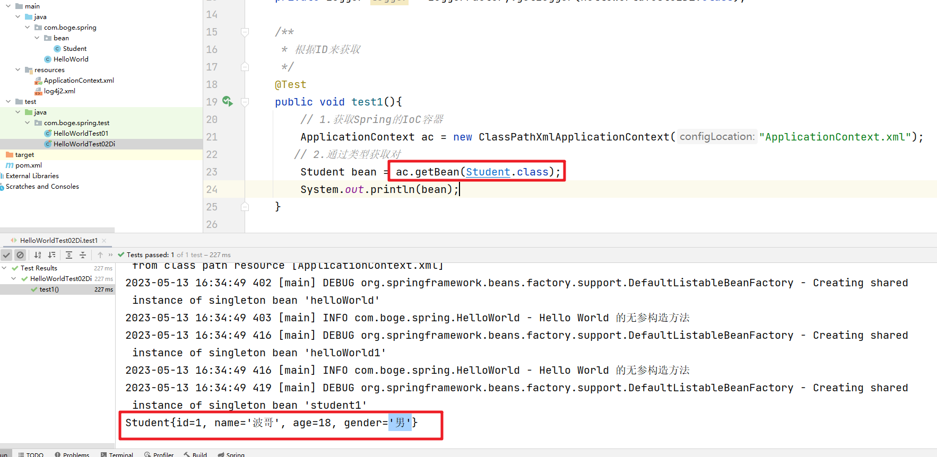Select HelloWorldTest02Di in project tree
The width and height of the screenshot is (937, 457).
click(84, 144)
